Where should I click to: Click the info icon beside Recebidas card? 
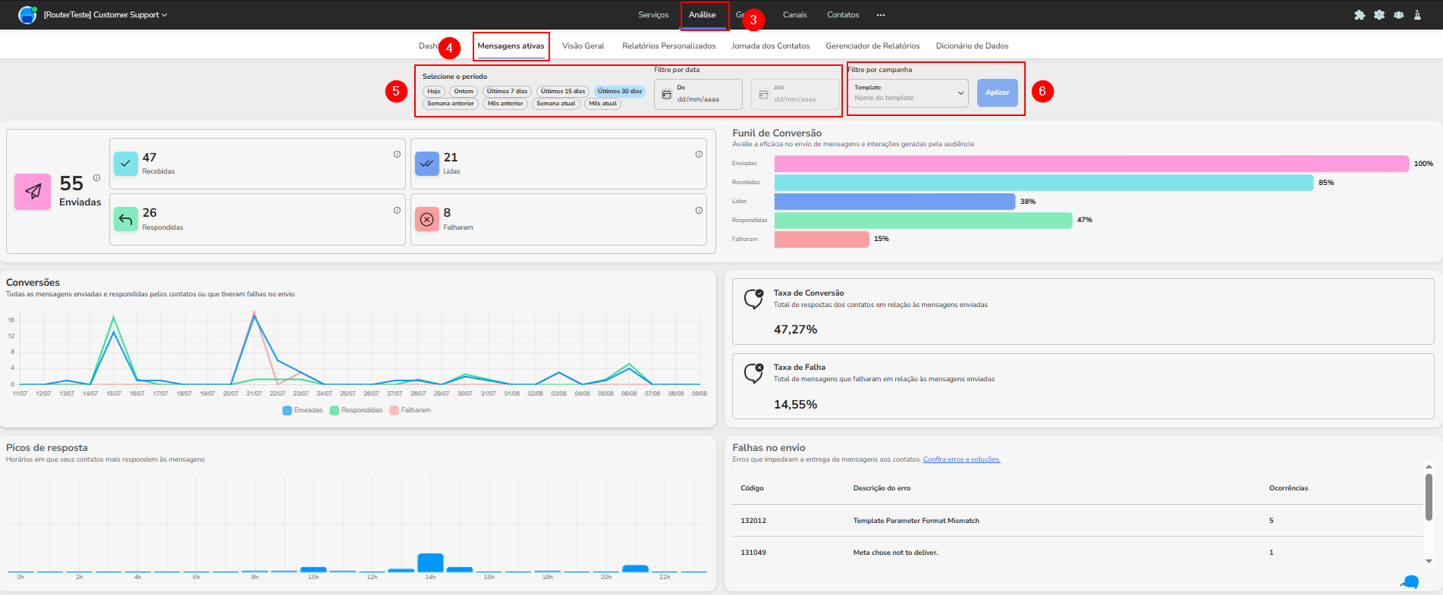pos(397,155)
